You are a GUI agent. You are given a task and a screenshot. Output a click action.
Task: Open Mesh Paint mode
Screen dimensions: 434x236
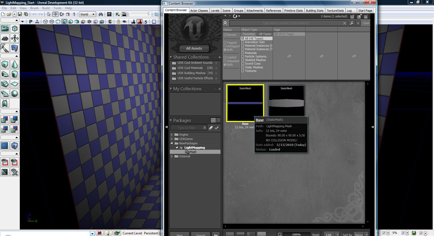tap(5, 48)
